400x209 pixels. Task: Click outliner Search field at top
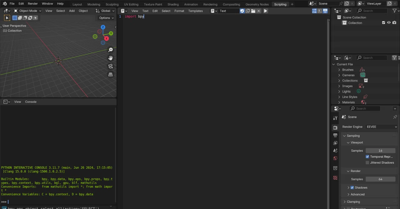click(372, 11)
